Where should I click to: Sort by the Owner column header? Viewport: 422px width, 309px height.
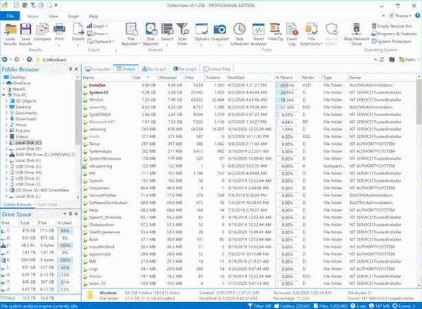pos(382,78)
